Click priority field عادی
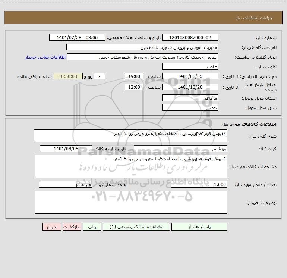Screen dimensions: 287x278 pyautogui.click(x=190, y=66)
